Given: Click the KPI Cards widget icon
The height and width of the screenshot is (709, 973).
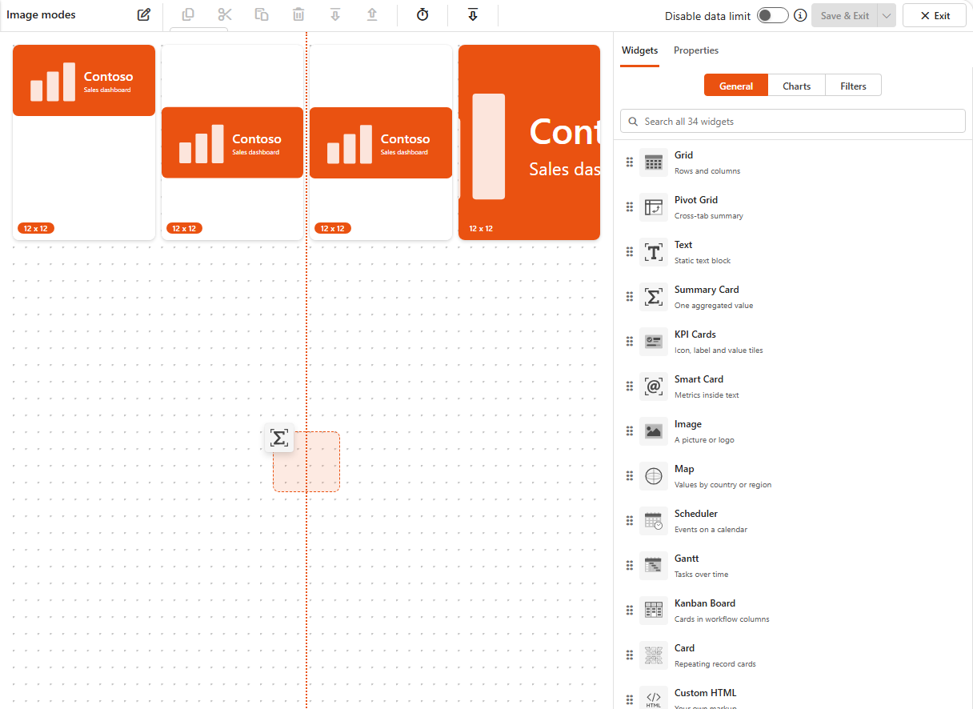Looking at the screenshot, I should [x=654, y=342].
